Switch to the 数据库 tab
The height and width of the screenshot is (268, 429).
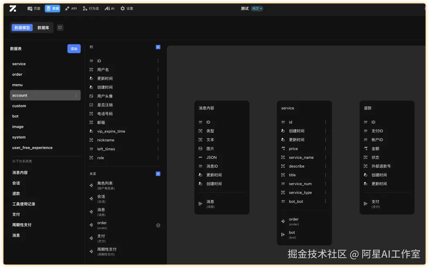click(x=43, y=27)
